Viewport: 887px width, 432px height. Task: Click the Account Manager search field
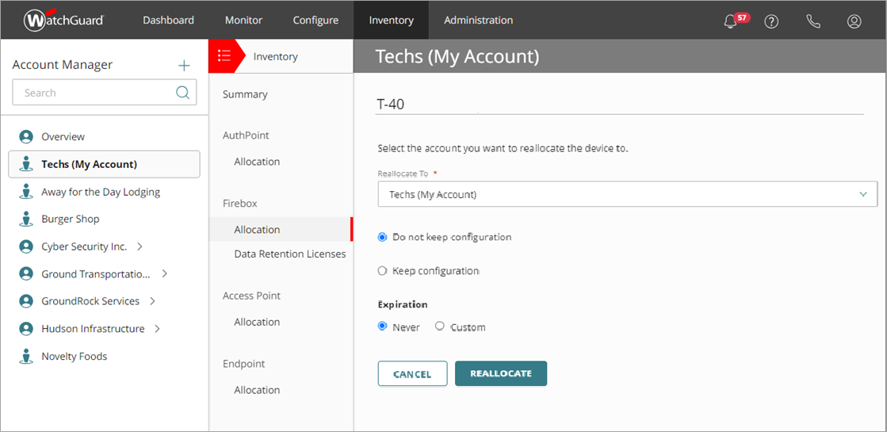95,93
